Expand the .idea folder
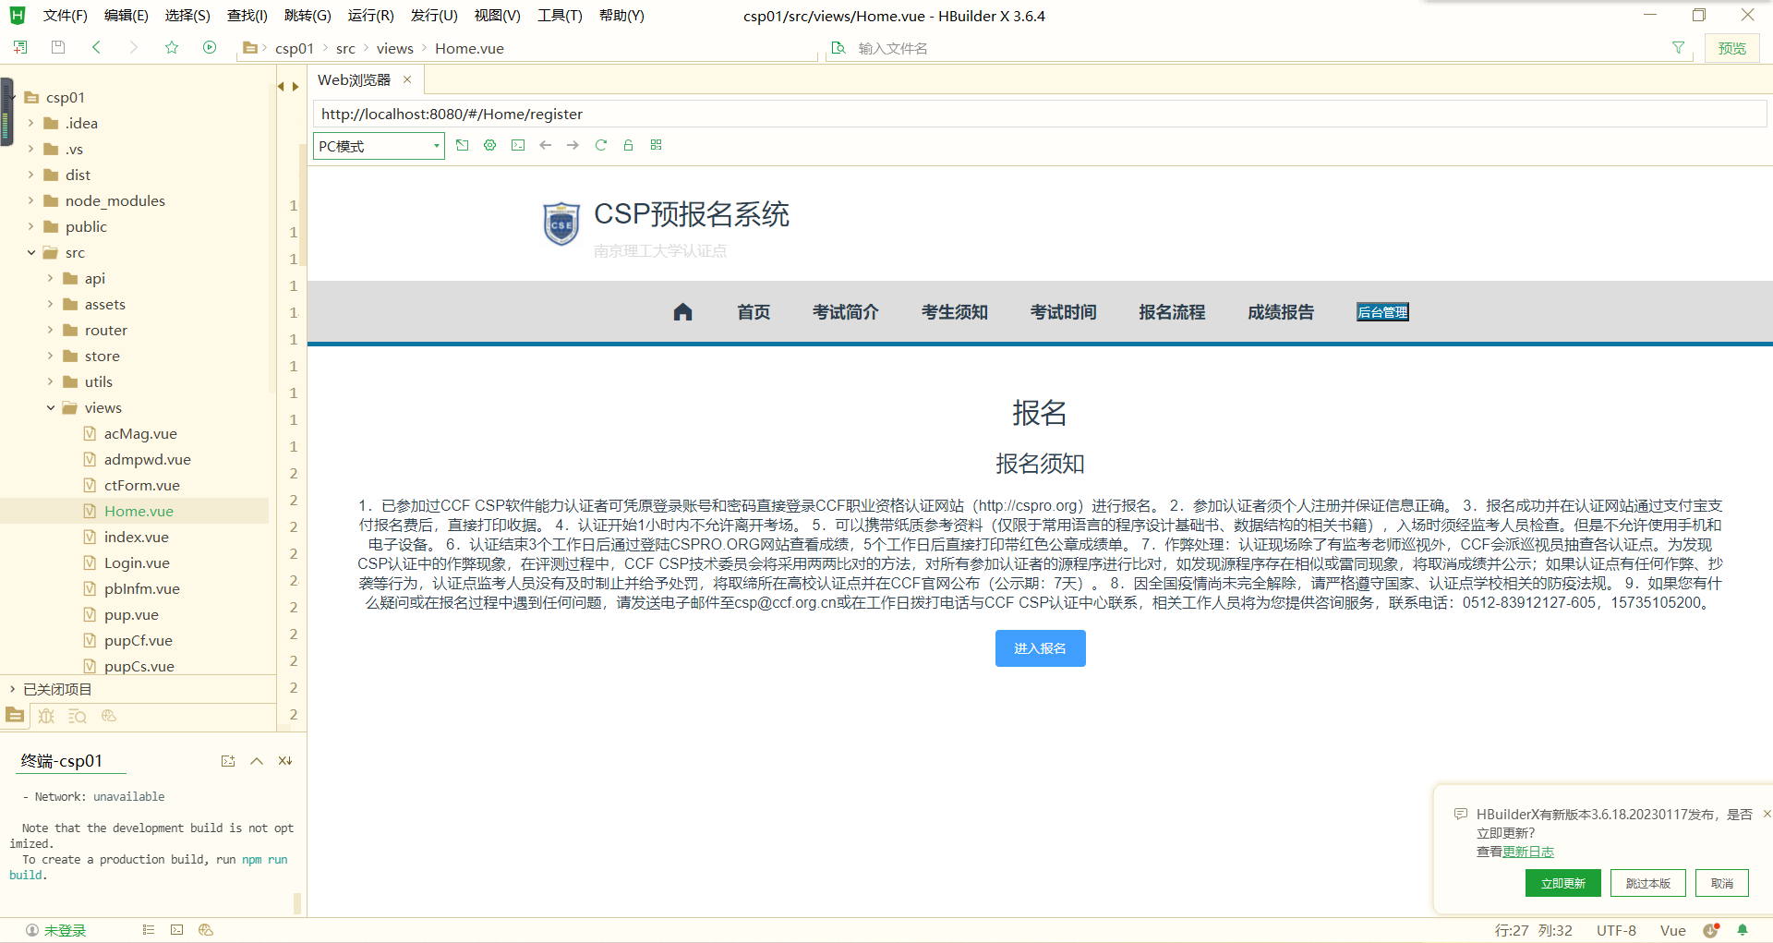This screenshot has height=943, width=1773. [x=30, y=123]
